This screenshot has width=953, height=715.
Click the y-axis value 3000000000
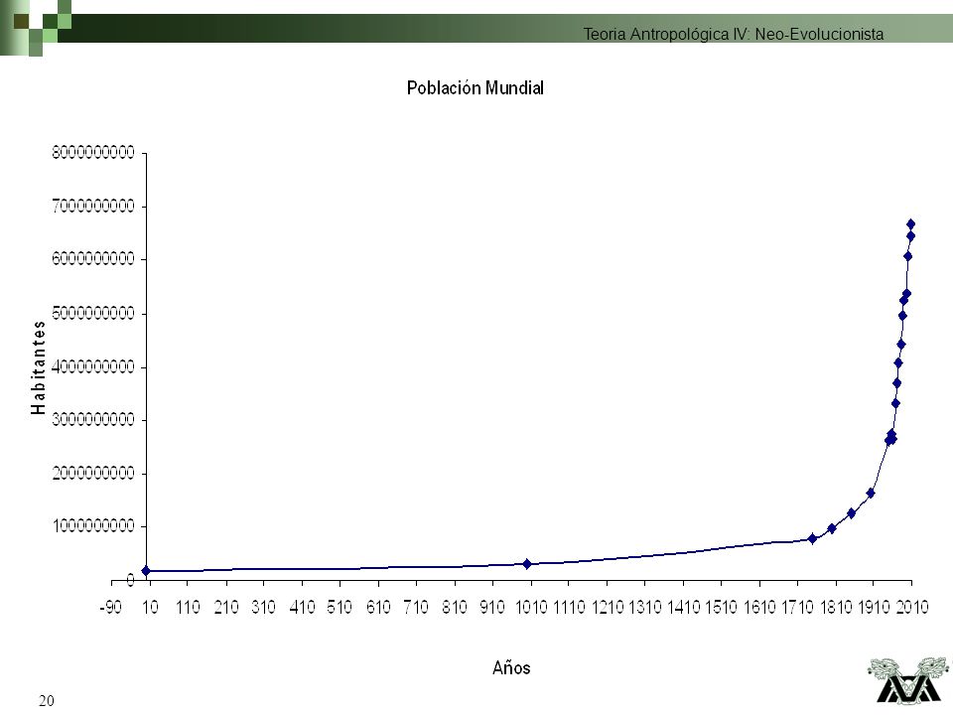(93, 419)
